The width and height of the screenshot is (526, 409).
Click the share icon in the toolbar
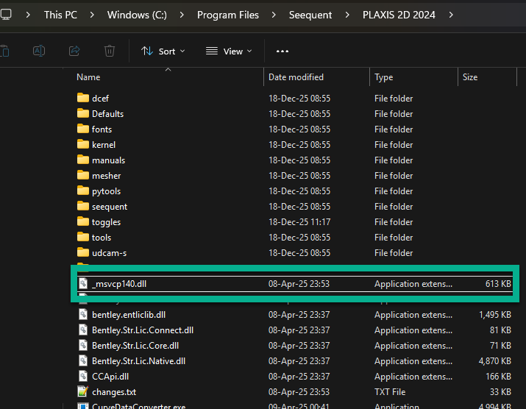coord(74,51)
